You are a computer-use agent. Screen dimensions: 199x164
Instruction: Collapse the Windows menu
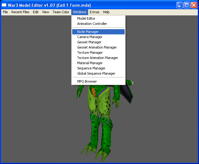tap(80, 12)
